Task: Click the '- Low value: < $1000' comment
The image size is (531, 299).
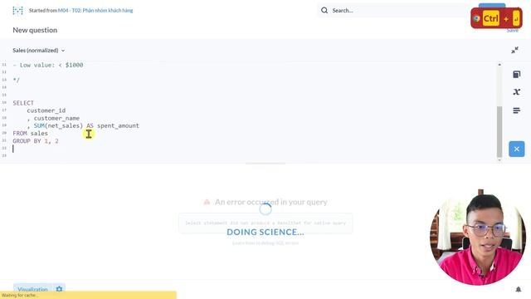Action: tap(48, 65)
